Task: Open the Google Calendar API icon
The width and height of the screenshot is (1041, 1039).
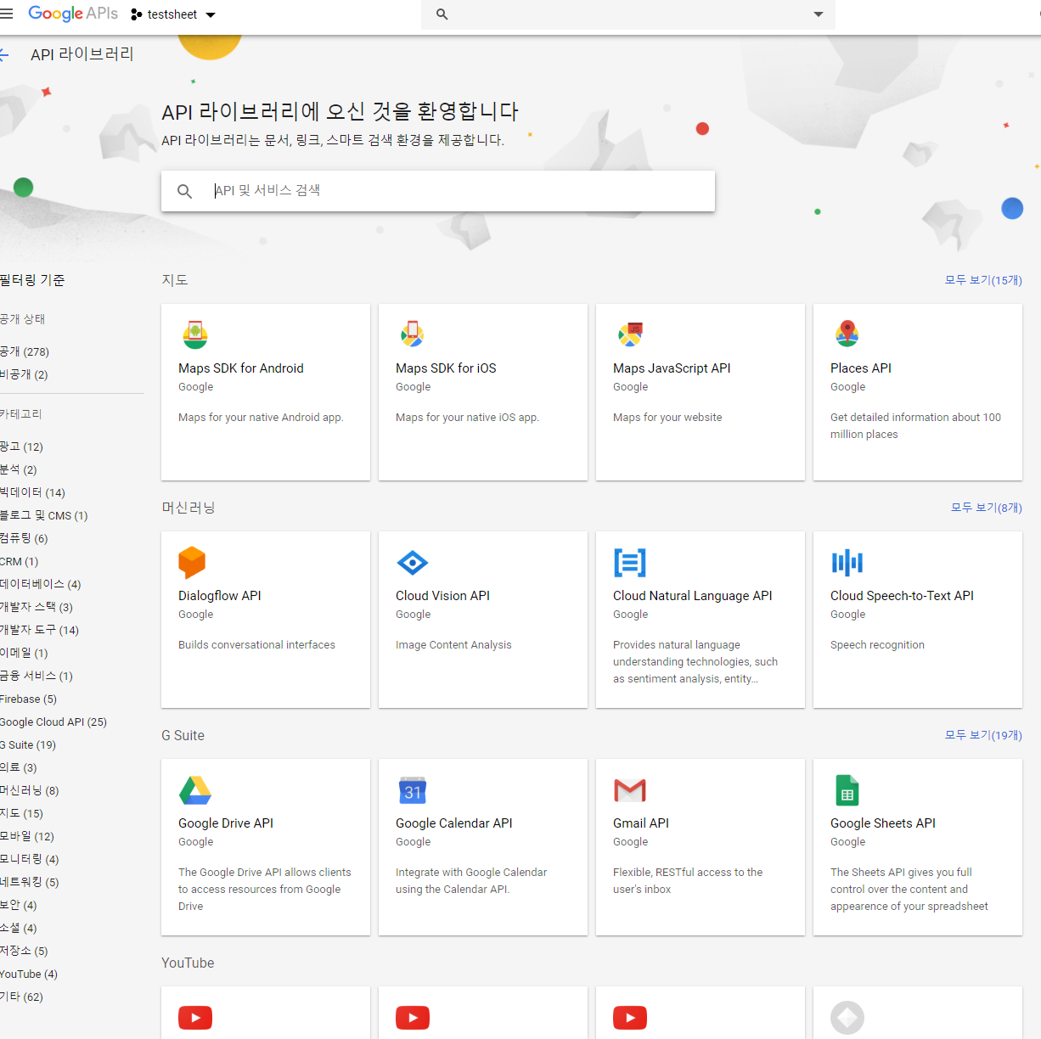Action: coord(413,790)
